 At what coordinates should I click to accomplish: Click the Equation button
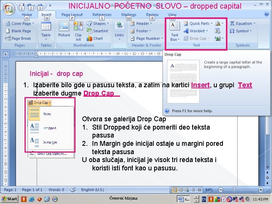(x=243, y=23)
